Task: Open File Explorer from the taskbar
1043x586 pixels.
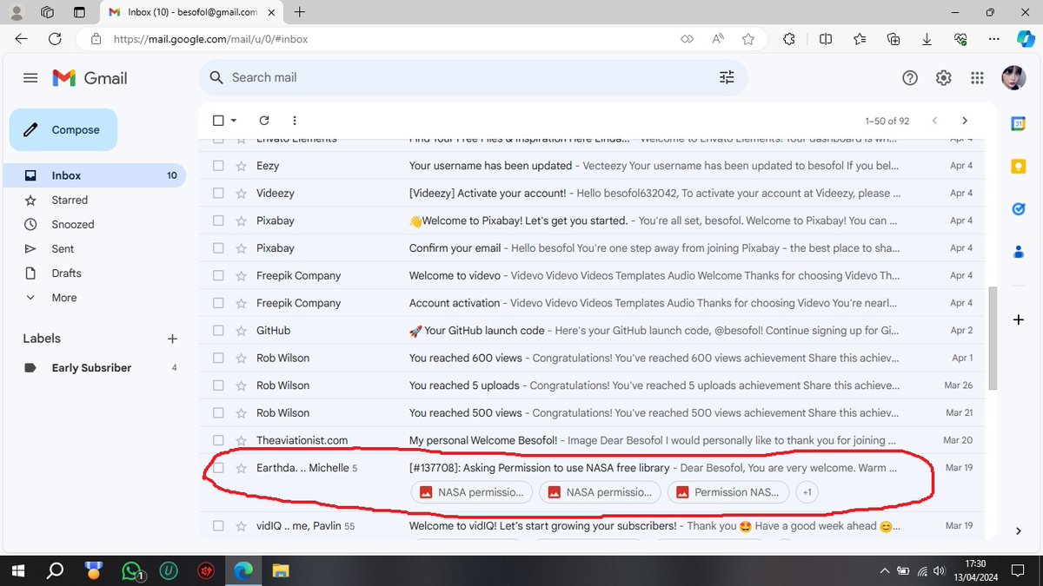Action: tap(281, 570)
